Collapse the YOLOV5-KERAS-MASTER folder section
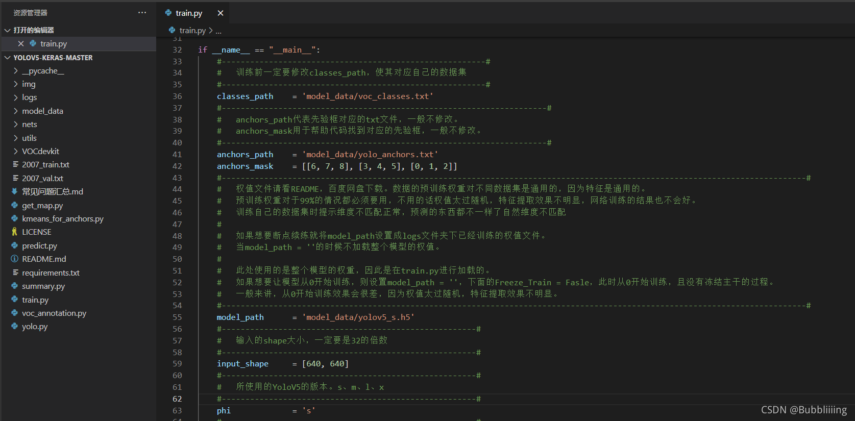Viewport: 855px width, 421px height. [8, 58]
